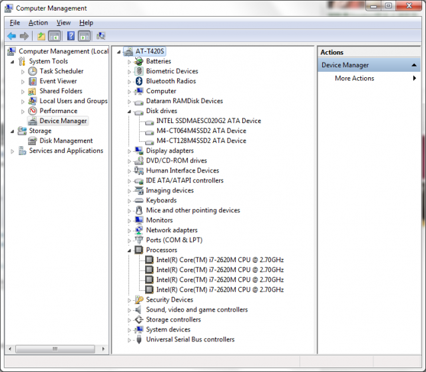The image size is (426, 372).
Task: Click the Ports (COM & LPT) icon
Action: [x=139, y=240]
